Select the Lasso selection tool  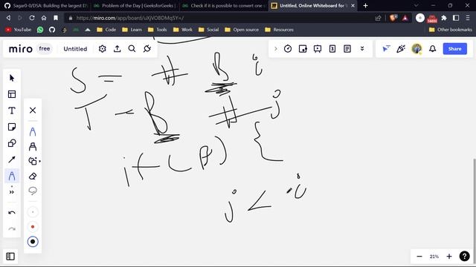[33, 191]
